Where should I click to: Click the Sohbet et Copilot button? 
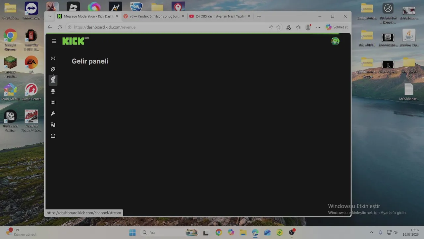[x=337, y=27]
